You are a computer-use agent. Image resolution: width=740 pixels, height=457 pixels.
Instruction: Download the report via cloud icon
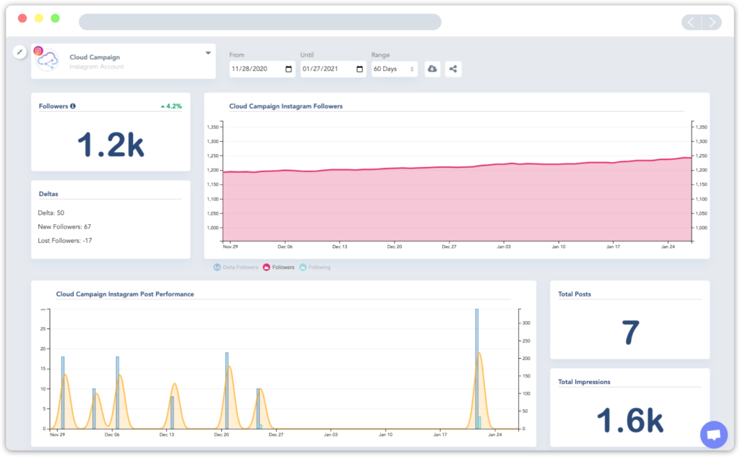[x=432, y=69]
